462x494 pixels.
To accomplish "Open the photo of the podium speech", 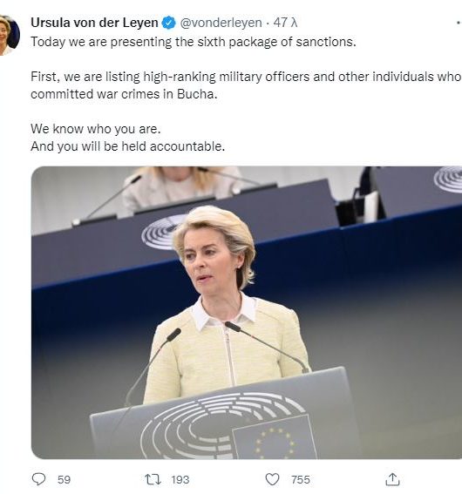I will pos(247,312).
